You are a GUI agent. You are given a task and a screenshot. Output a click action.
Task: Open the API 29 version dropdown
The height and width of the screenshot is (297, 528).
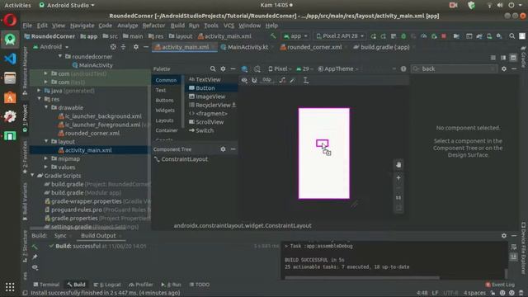point(304,68)
